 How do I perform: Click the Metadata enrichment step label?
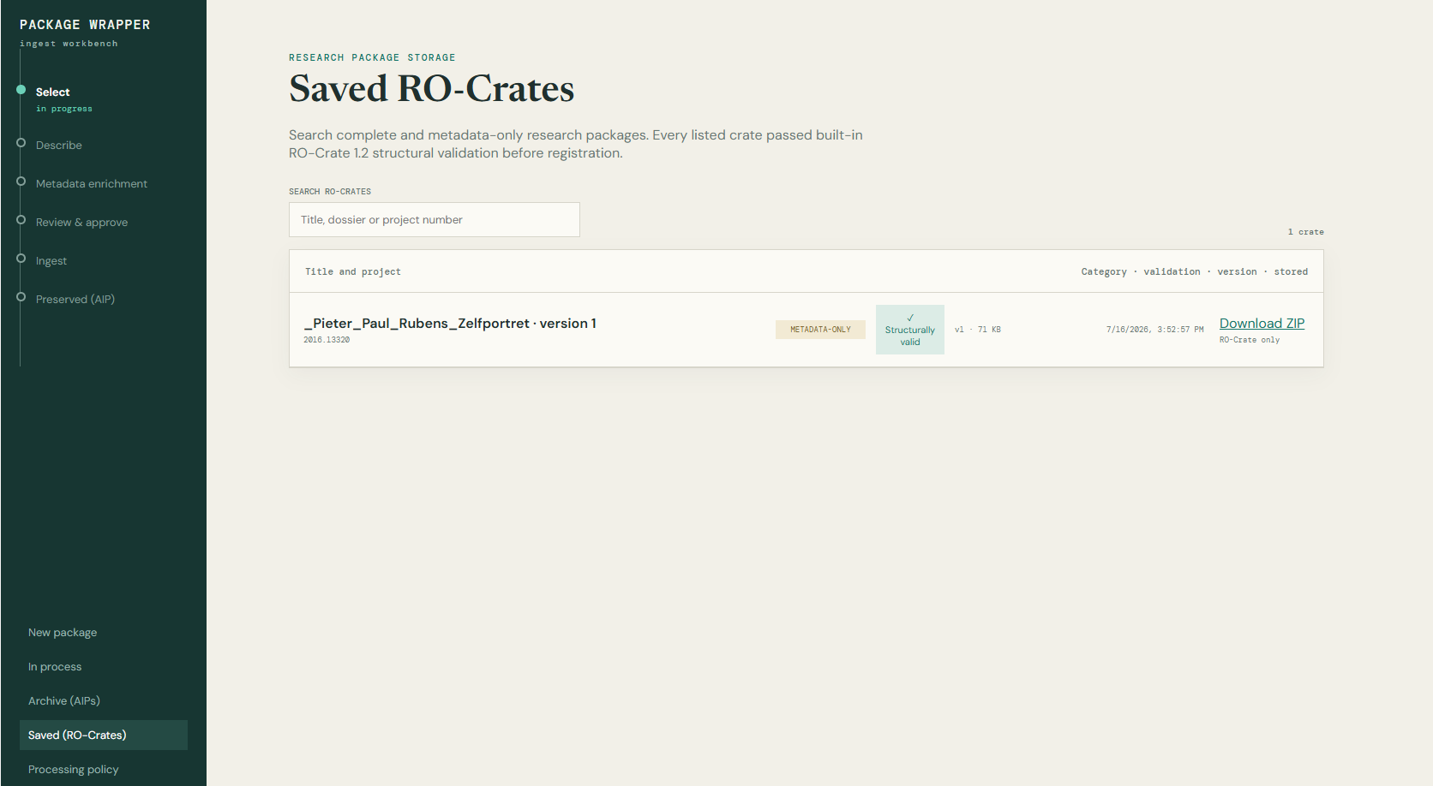[x=92, y=184]
